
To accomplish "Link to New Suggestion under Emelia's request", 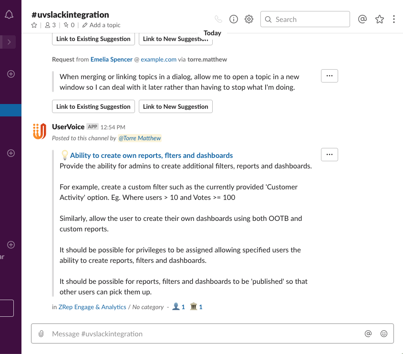I will [x=176, y=106].
